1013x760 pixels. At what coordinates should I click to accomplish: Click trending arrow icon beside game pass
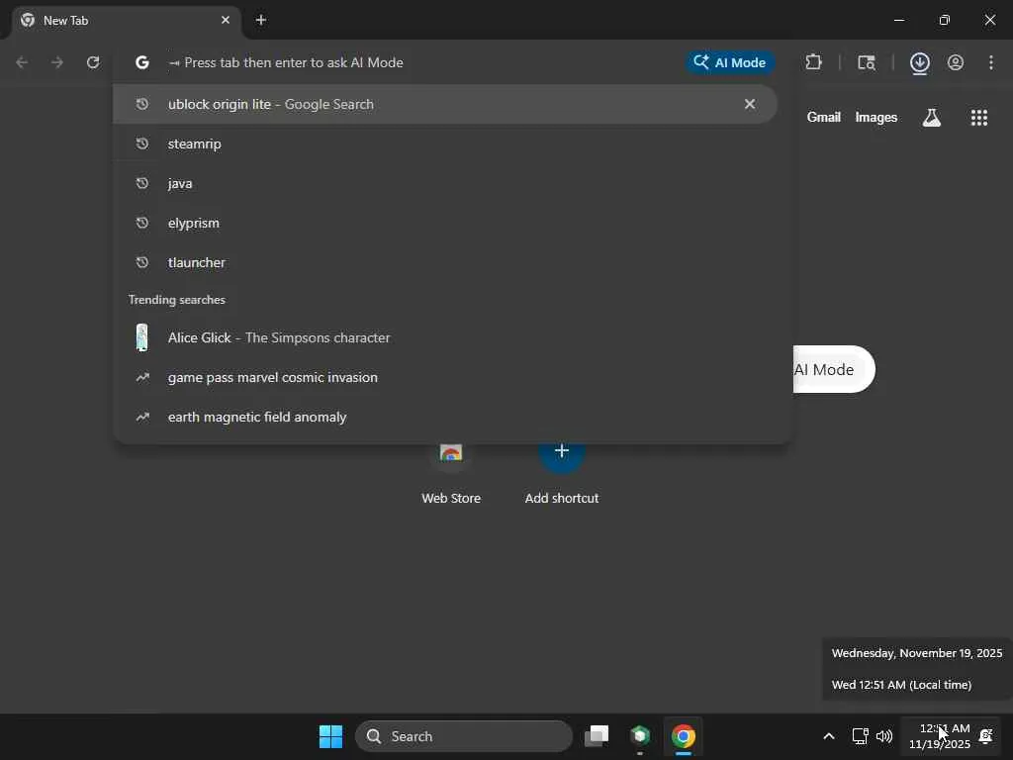(142, 377)
